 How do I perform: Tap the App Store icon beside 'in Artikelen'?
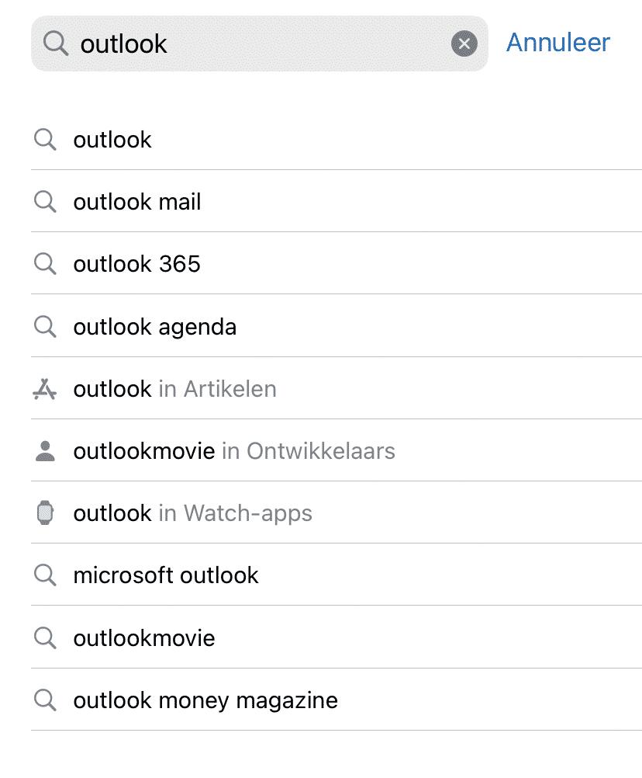45,389
